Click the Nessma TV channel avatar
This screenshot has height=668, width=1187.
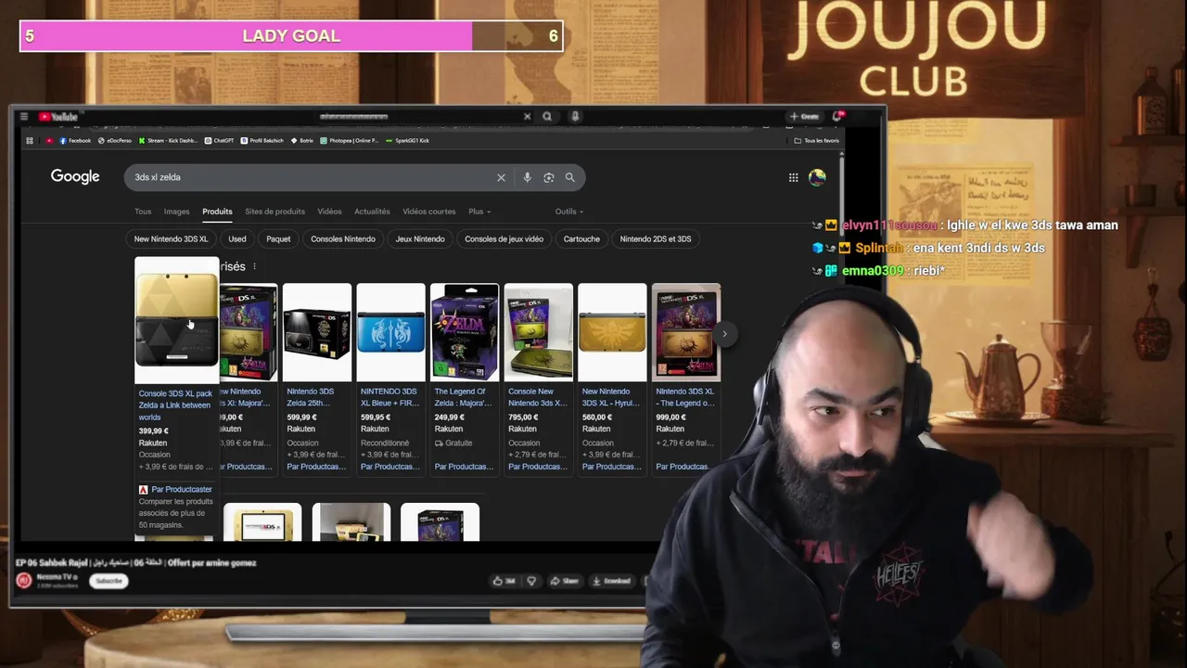[x=24, y=581]
